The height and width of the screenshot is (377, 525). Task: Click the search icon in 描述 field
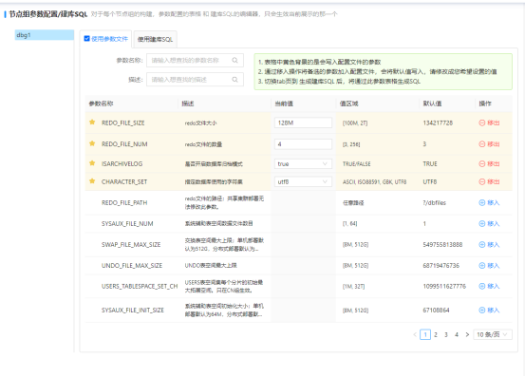(x=235, y=80)
